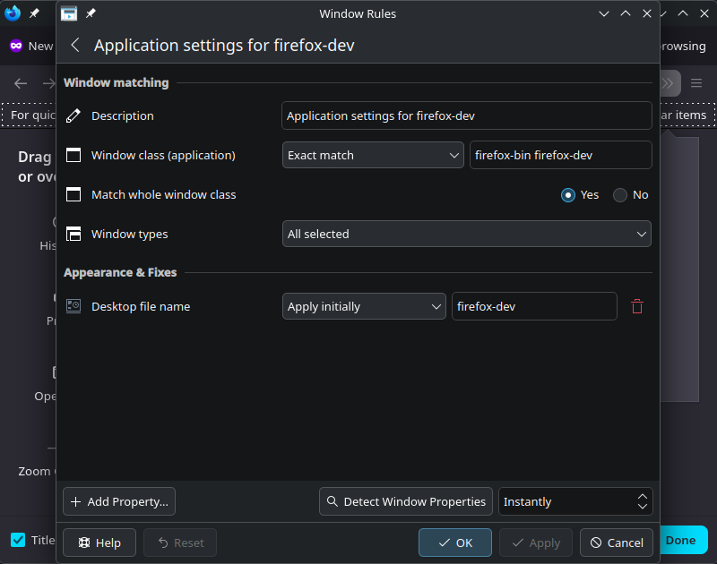Open Firefox hamburger menu behind the dialog

696,83
